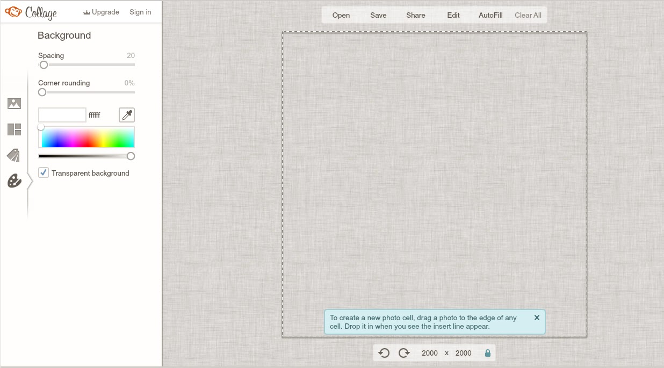The height and width of the screenshot is (368, 664).
Task: Open the Edit menu
Action: pos(453,15)
